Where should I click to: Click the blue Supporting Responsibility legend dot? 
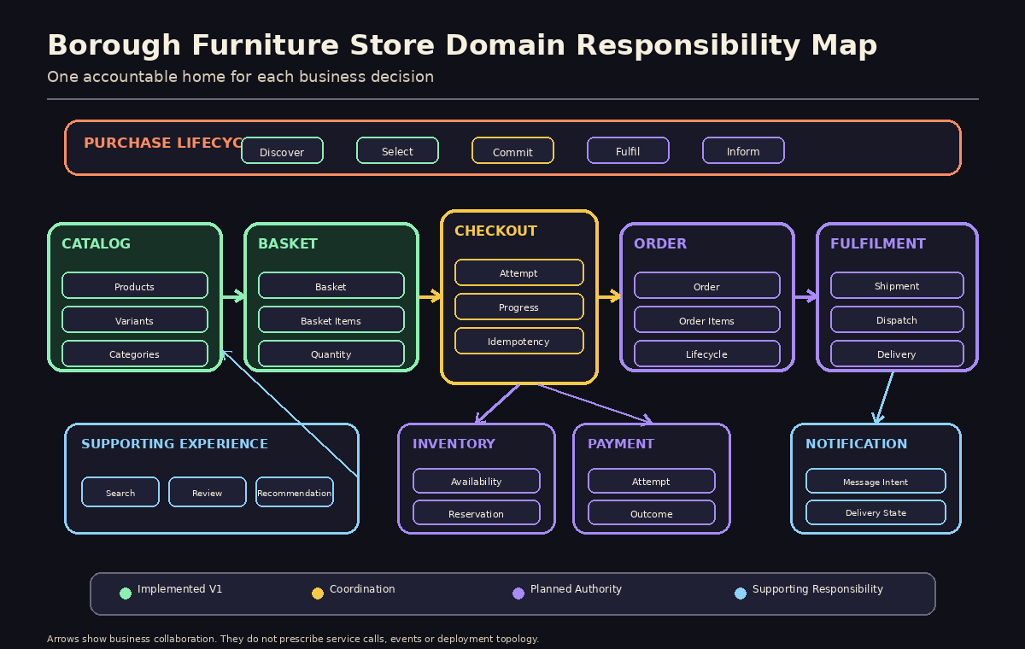point(741,593)
